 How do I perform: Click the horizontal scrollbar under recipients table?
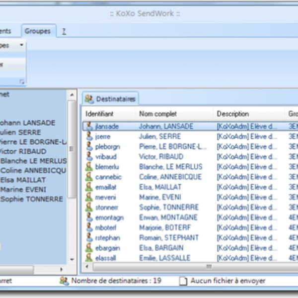(189, 267)
